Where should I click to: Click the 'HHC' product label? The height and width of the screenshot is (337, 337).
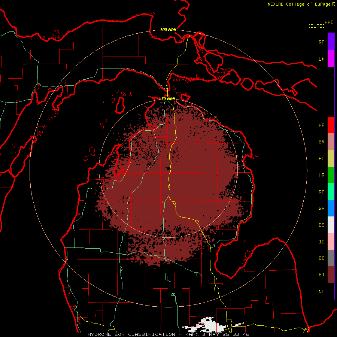tap(329, 22)
